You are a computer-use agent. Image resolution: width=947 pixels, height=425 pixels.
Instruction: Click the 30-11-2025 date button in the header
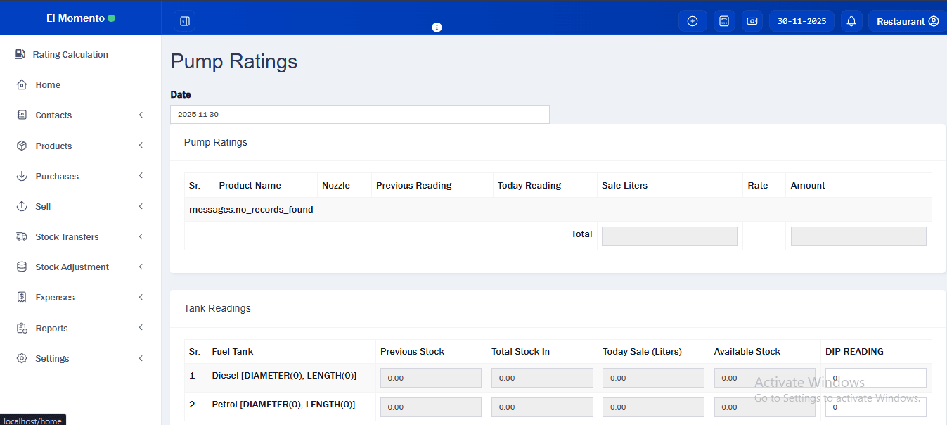(x=801, y=20)
